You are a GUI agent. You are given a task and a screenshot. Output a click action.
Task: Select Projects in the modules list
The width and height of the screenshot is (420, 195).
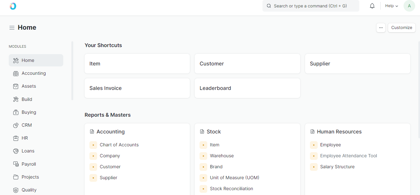click(x=30, y=177)
